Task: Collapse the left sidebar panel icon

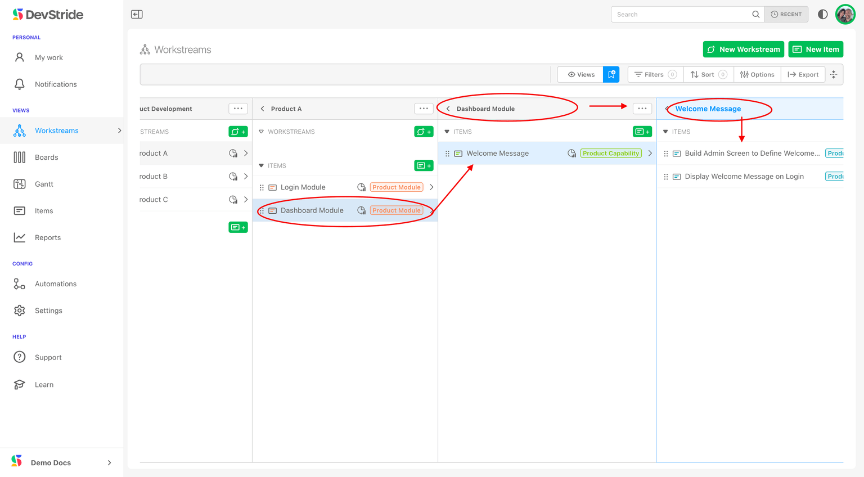Action: [x=137, y=14]
